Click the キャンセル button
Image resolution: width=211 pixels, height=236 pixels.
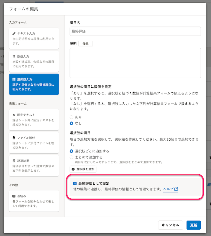171,225
